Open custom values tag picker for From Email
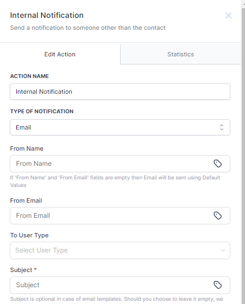Image resolution: width=245 pixels, height=304 pixels. 218,216
